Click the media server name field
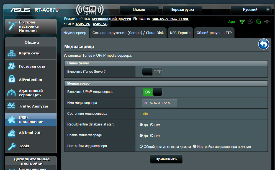 pyautogui.click(x=160, y=103)
